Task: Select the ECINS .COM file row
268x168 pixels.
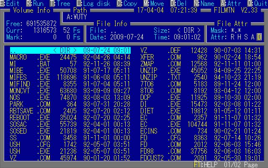Action: (201, 131)
